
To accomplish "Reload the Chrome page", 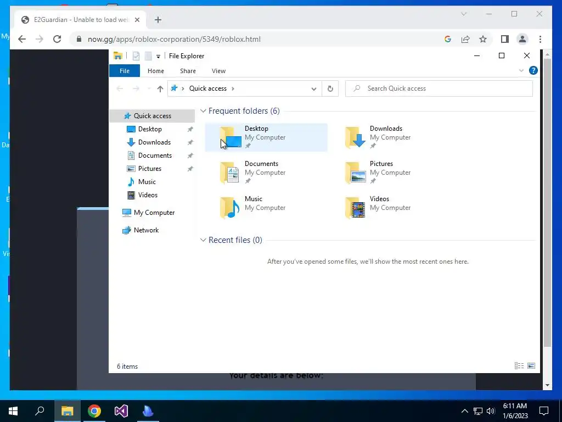I will coord(57,39).
